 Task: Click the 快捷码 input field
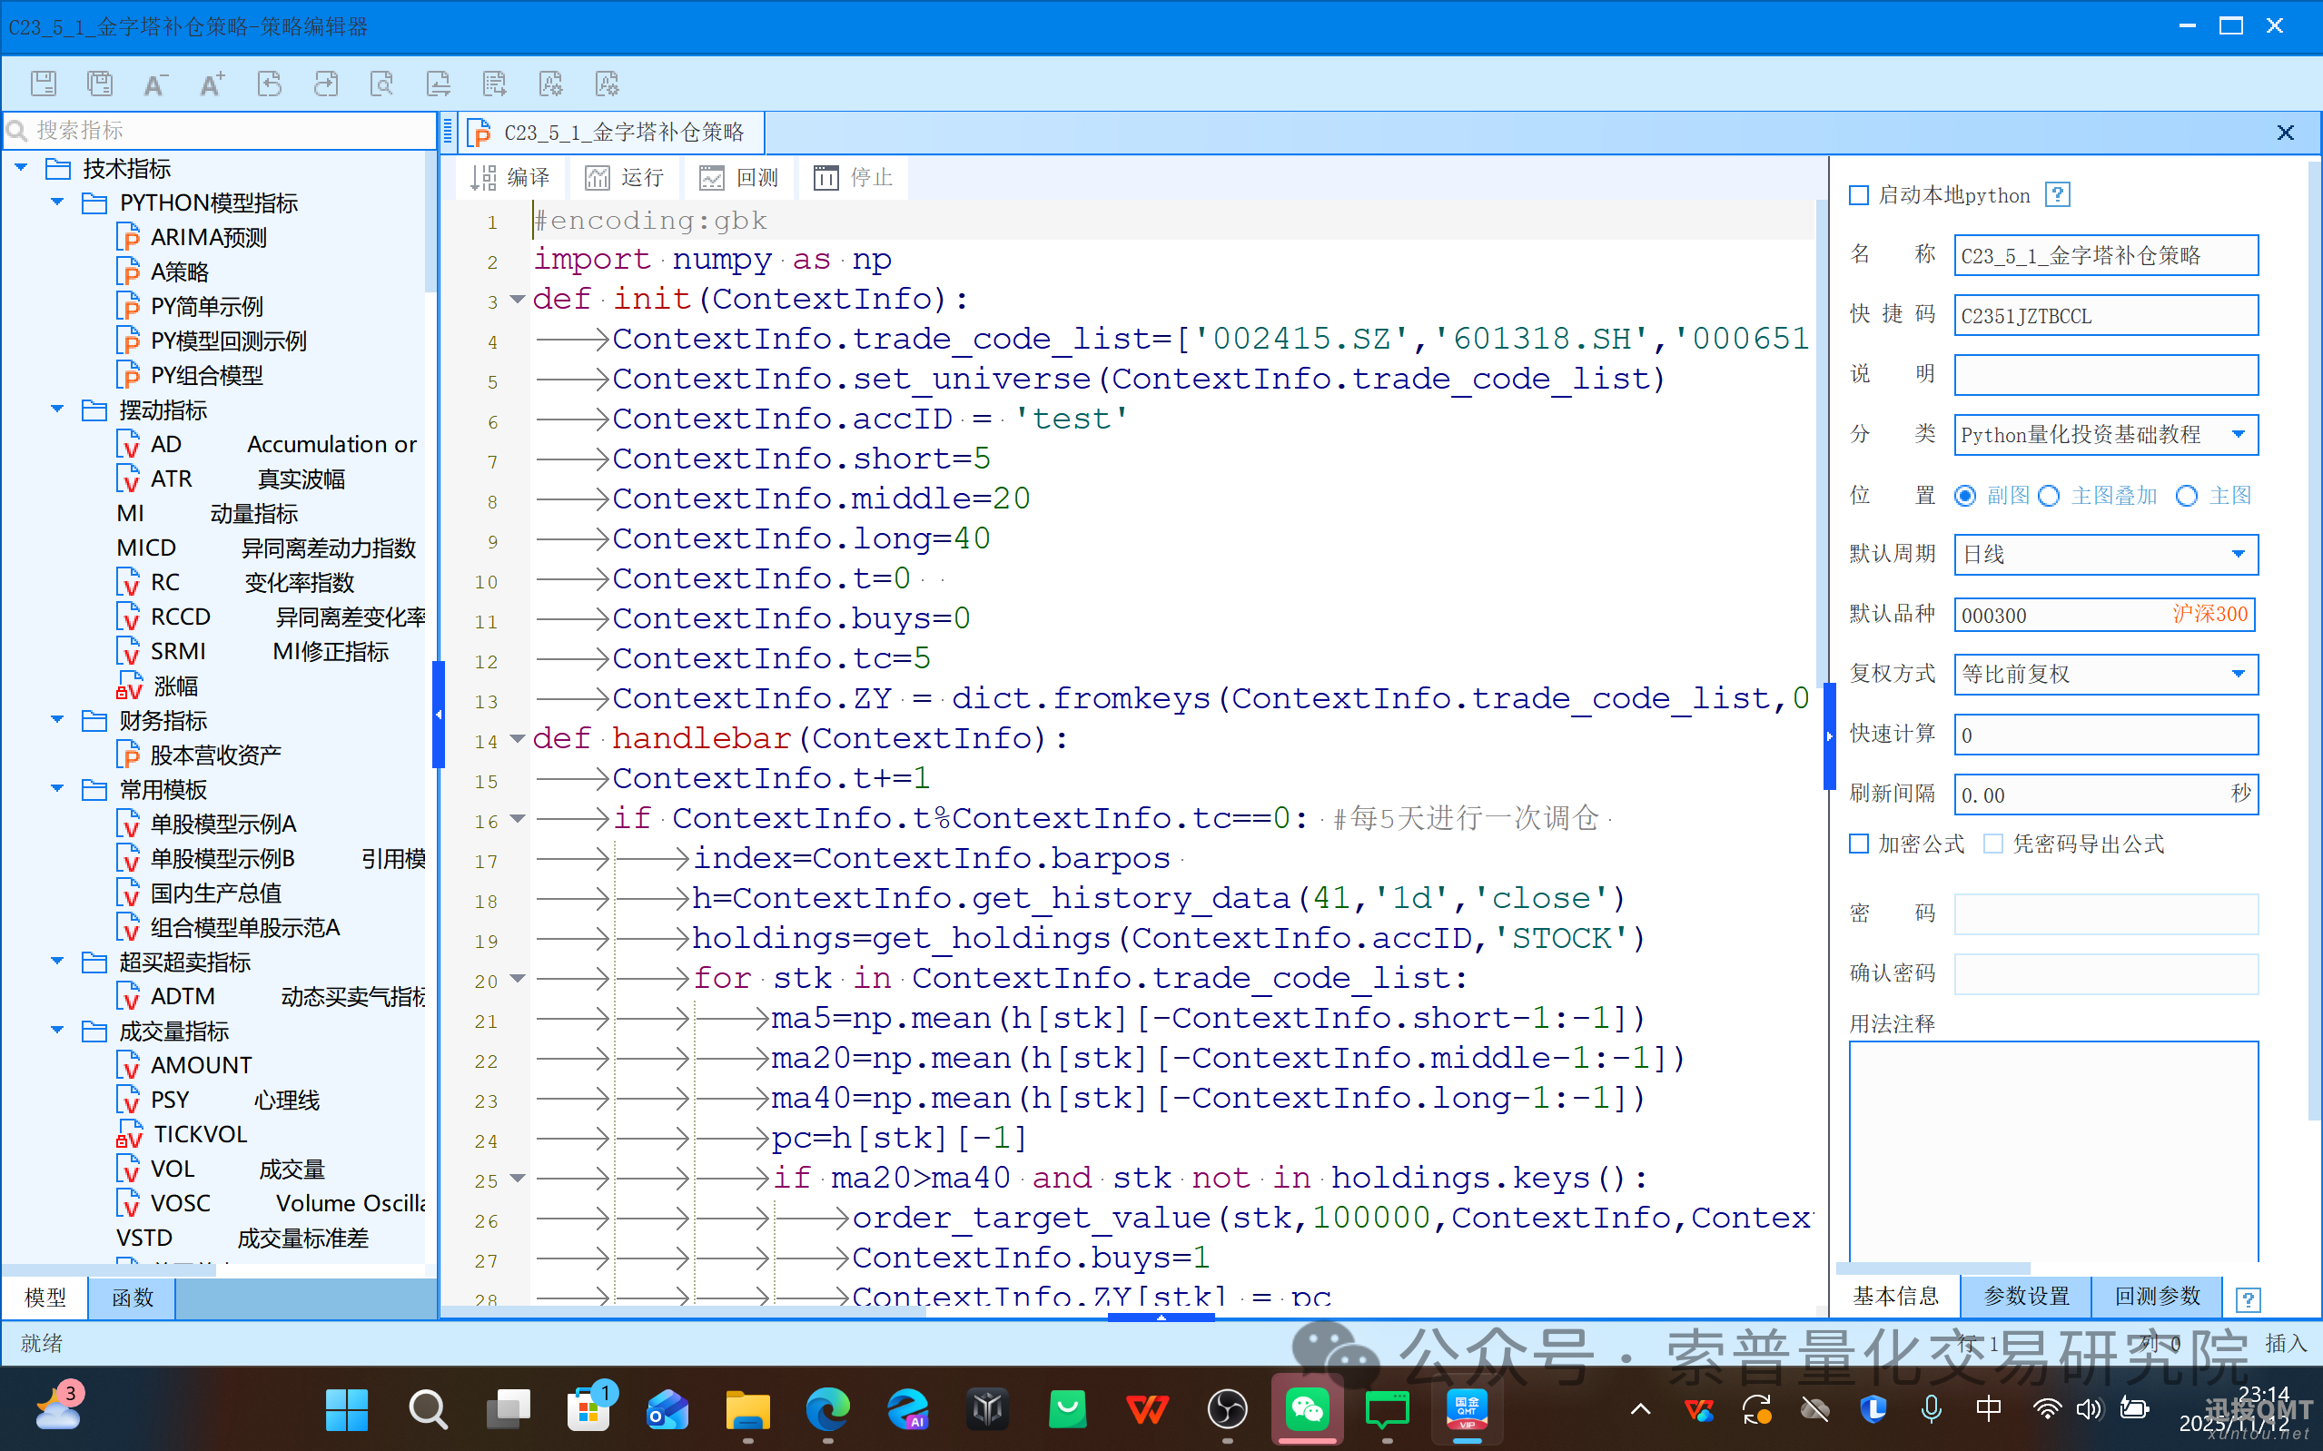[2104, 316]
